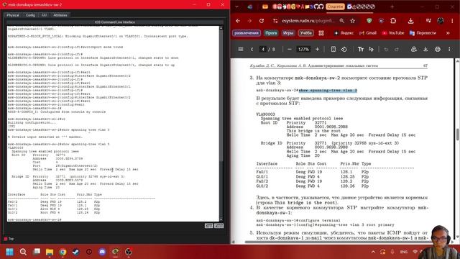Open site information icon in address bar
Image resolution: width=460 pixels, height=259 pixels.
pyautogui.click(x=275, y=21)
